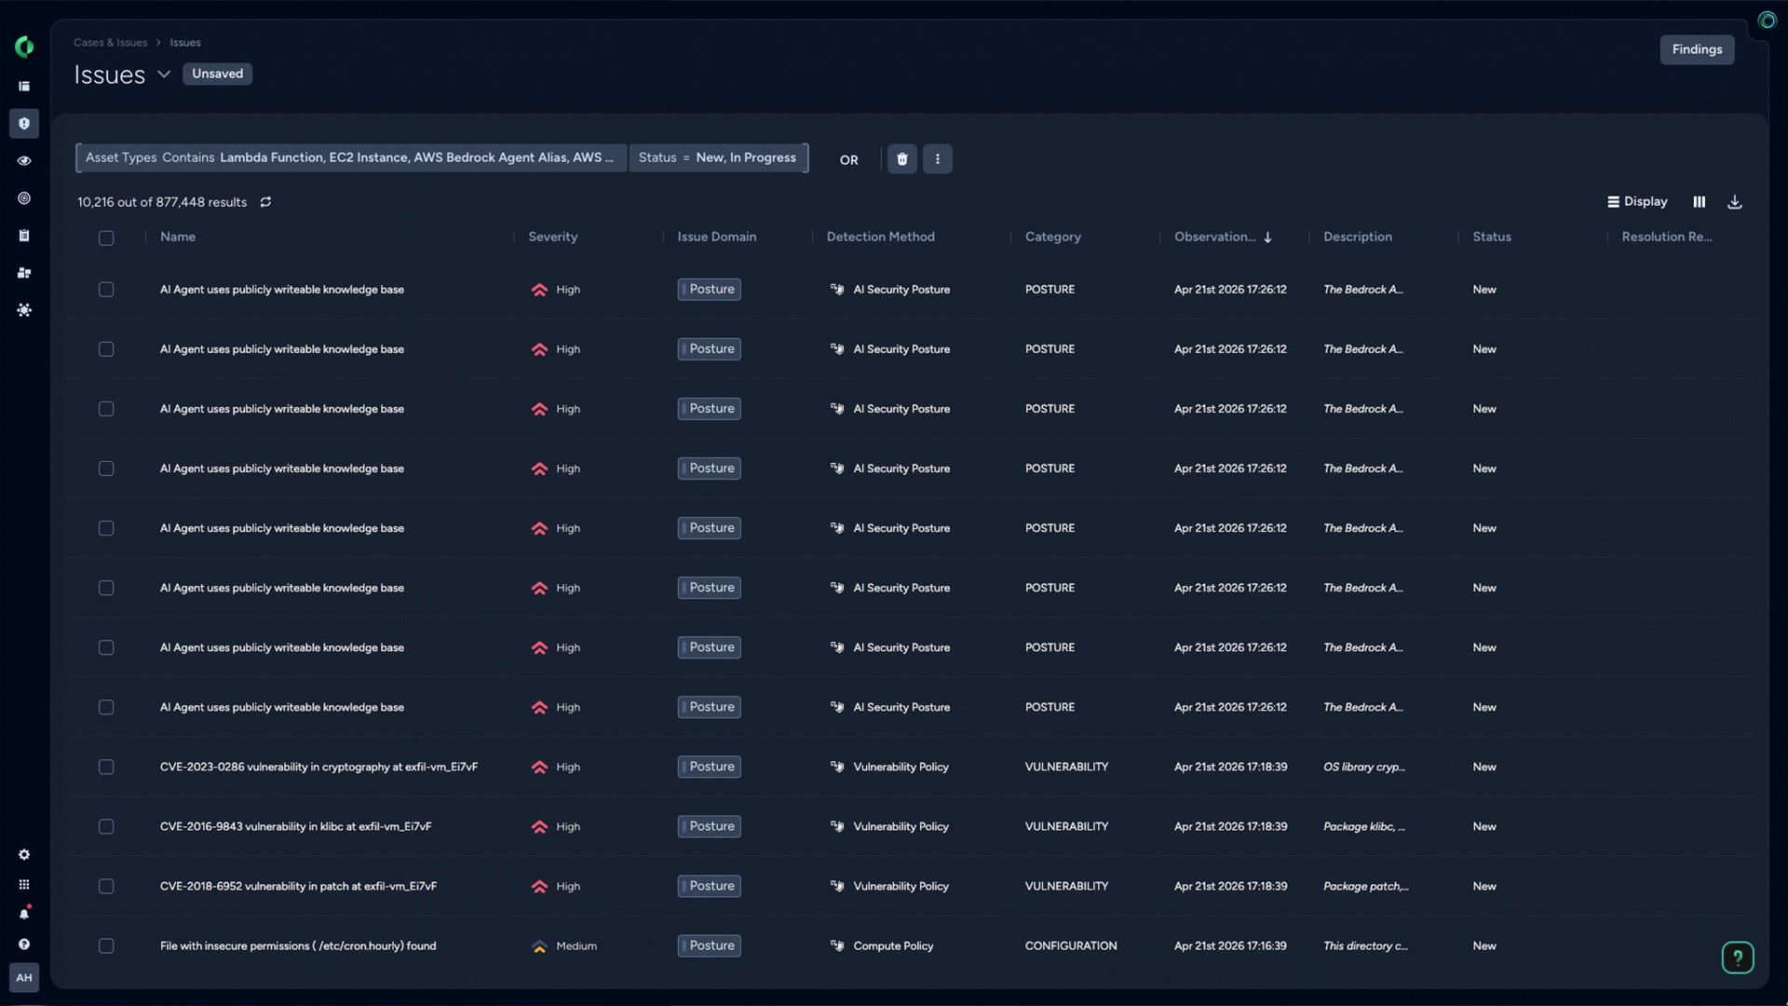Click High severity icon for CVE-2016-9843 row
Viewport: 1788px width, 1006px height.
pyautogui.click(x=539, y=827)
